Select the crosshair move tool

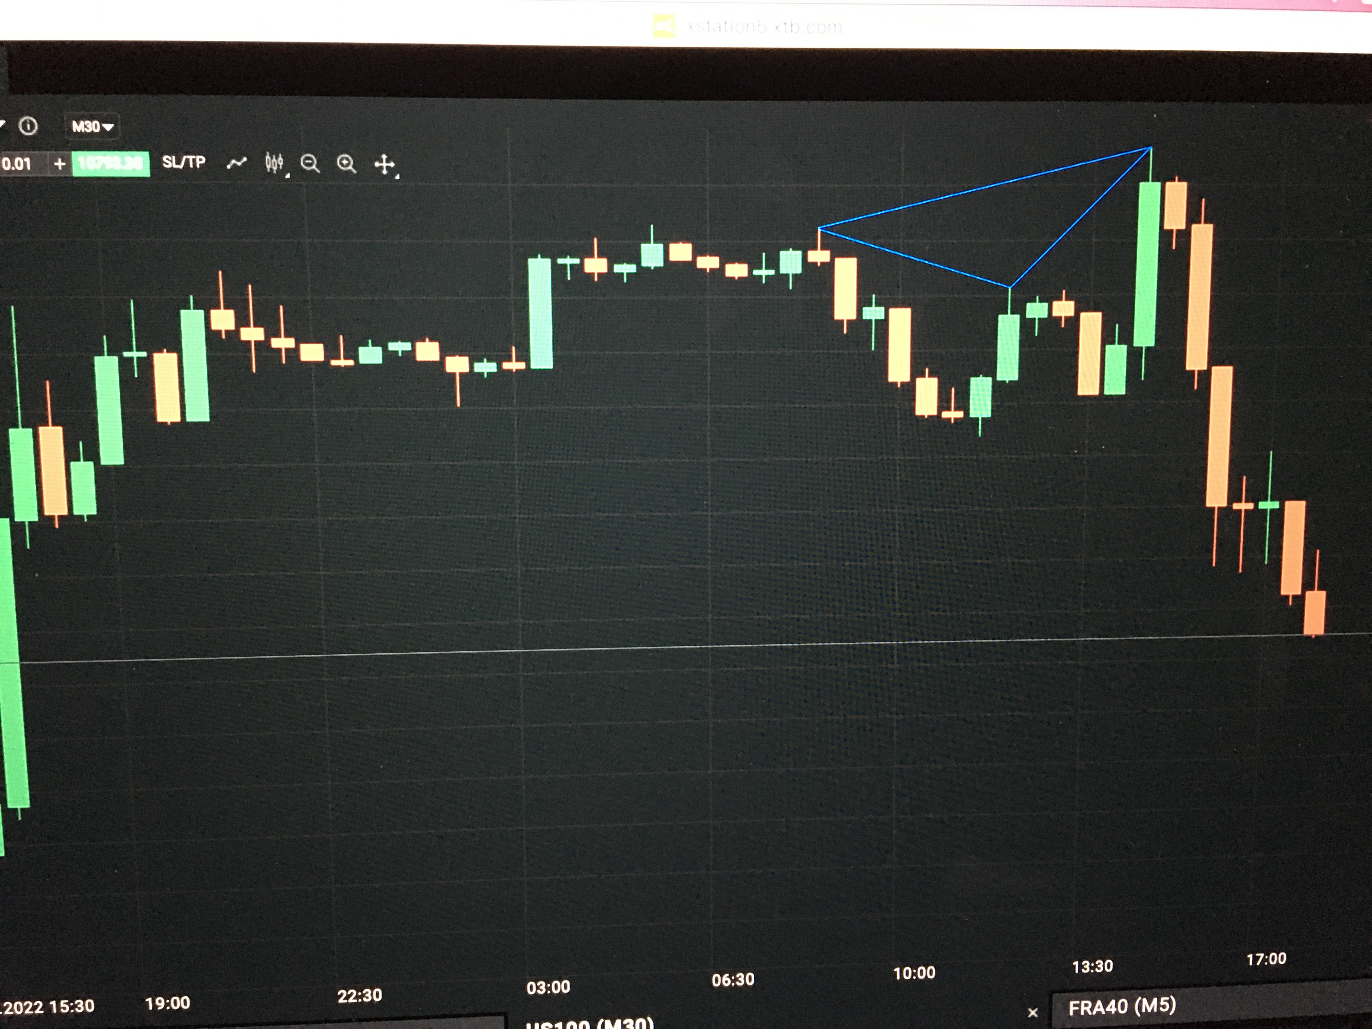(384, 164)
